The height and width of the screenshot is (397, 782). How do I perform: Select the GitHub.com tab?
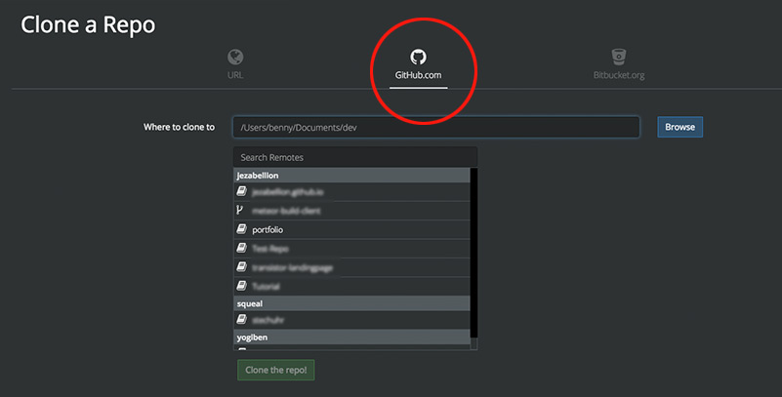418,64
